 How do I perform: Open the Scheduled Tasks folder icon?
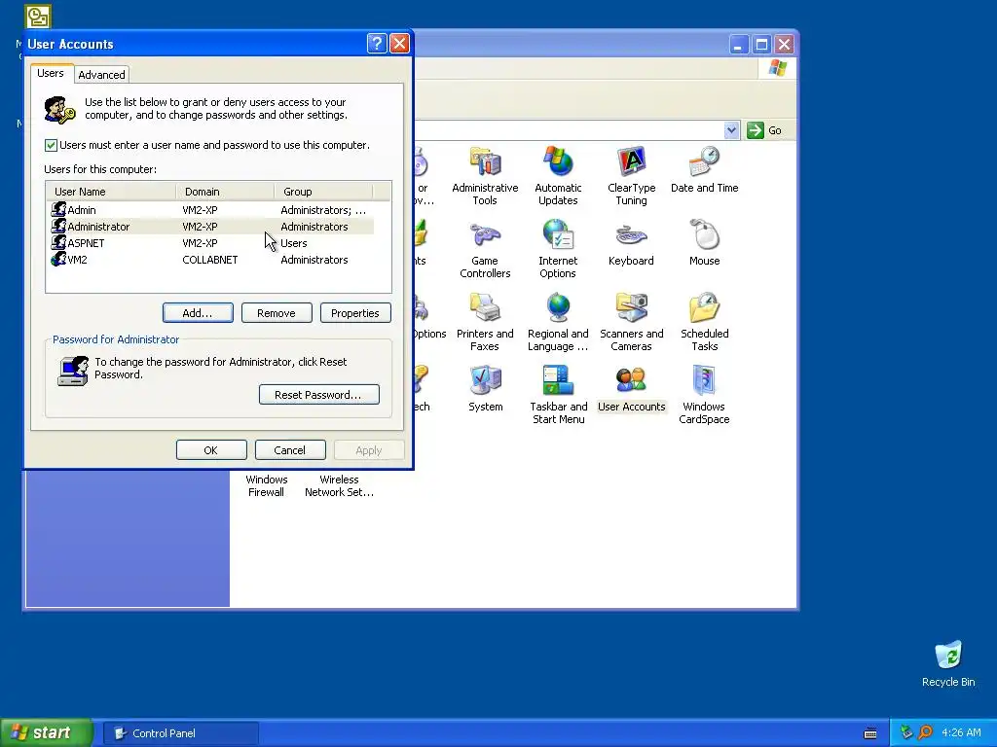[x=704, y=321]
